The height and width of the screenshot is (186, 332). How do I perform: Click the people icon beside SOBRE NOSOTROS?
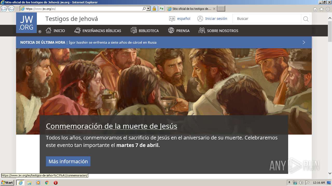click(202, 30)
